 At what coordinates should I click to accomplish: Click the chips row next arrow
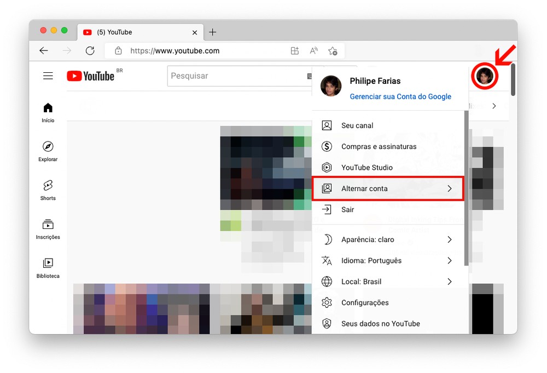coord(494,106)
